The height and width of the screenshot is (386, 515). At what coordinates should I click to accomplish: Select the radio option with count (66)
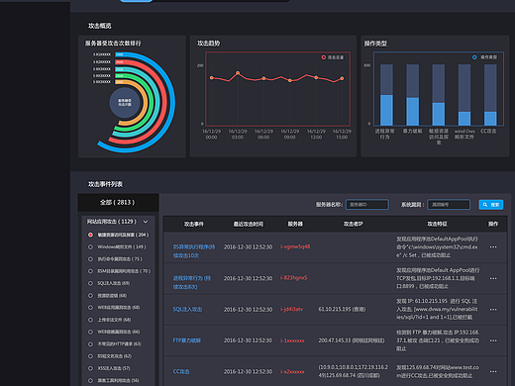click(90, 332)
